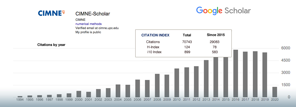The width and height of the screenshot is (296, 107).
Task: Select the 2010 bar in chart
Action: [177, 83]
